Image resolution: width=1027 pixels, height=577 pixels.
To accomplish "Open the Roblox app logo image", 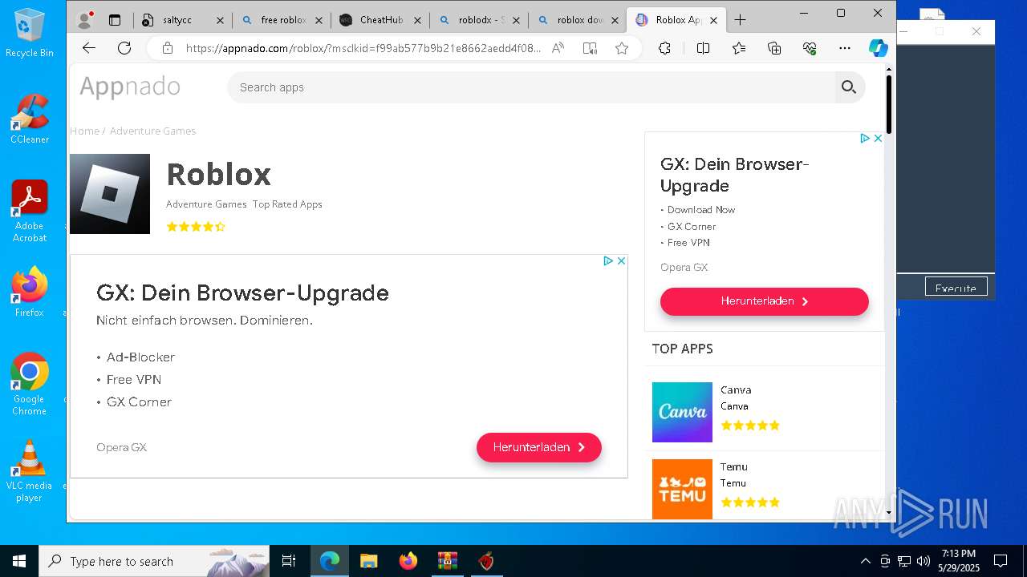I will [110, 194].
